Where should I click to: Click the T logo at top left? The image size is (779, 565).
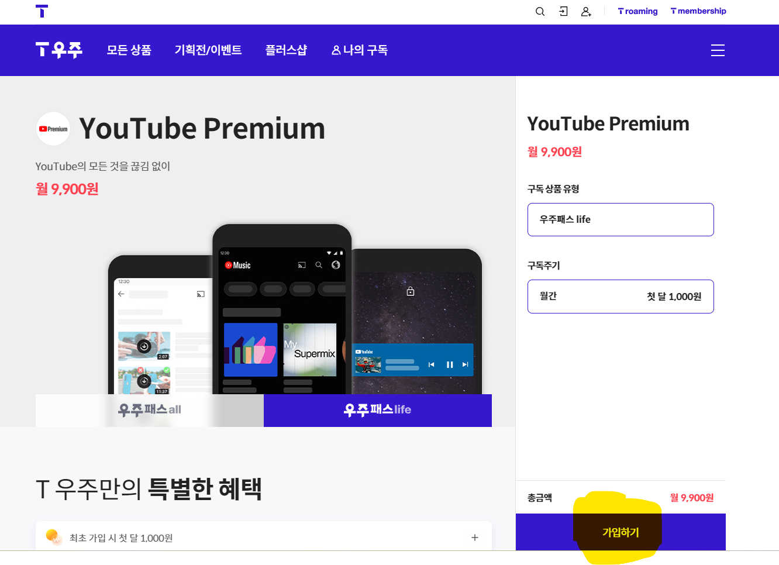(42, 11)
